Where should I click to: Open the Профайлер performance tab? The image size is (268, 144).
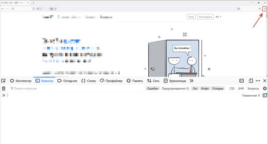coord(111,81)
